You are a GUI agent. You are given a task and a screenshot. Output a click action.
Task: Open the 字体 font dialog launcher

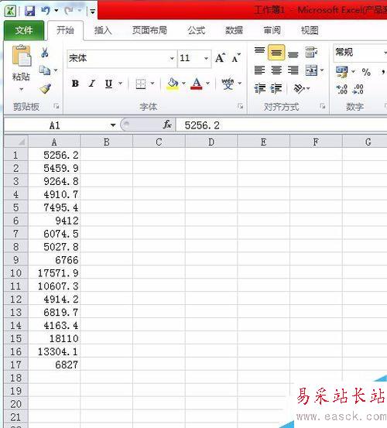coord(240,107)
